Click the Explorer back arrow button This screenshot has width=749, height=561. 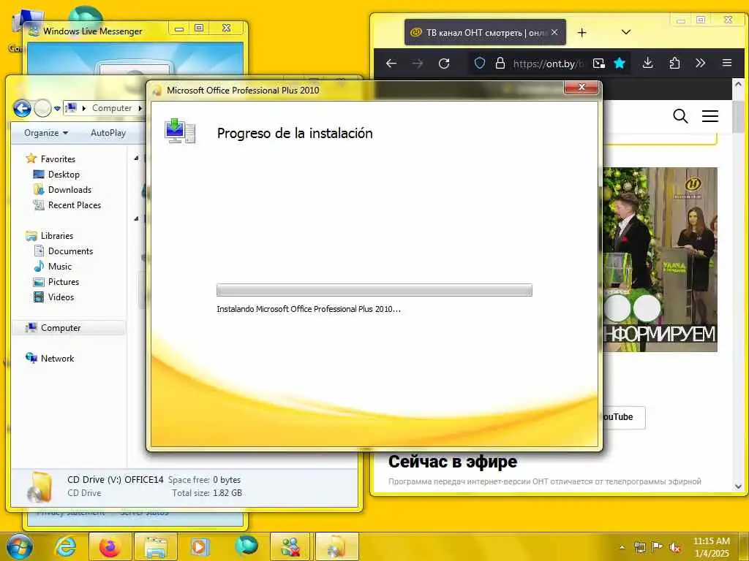22,108
